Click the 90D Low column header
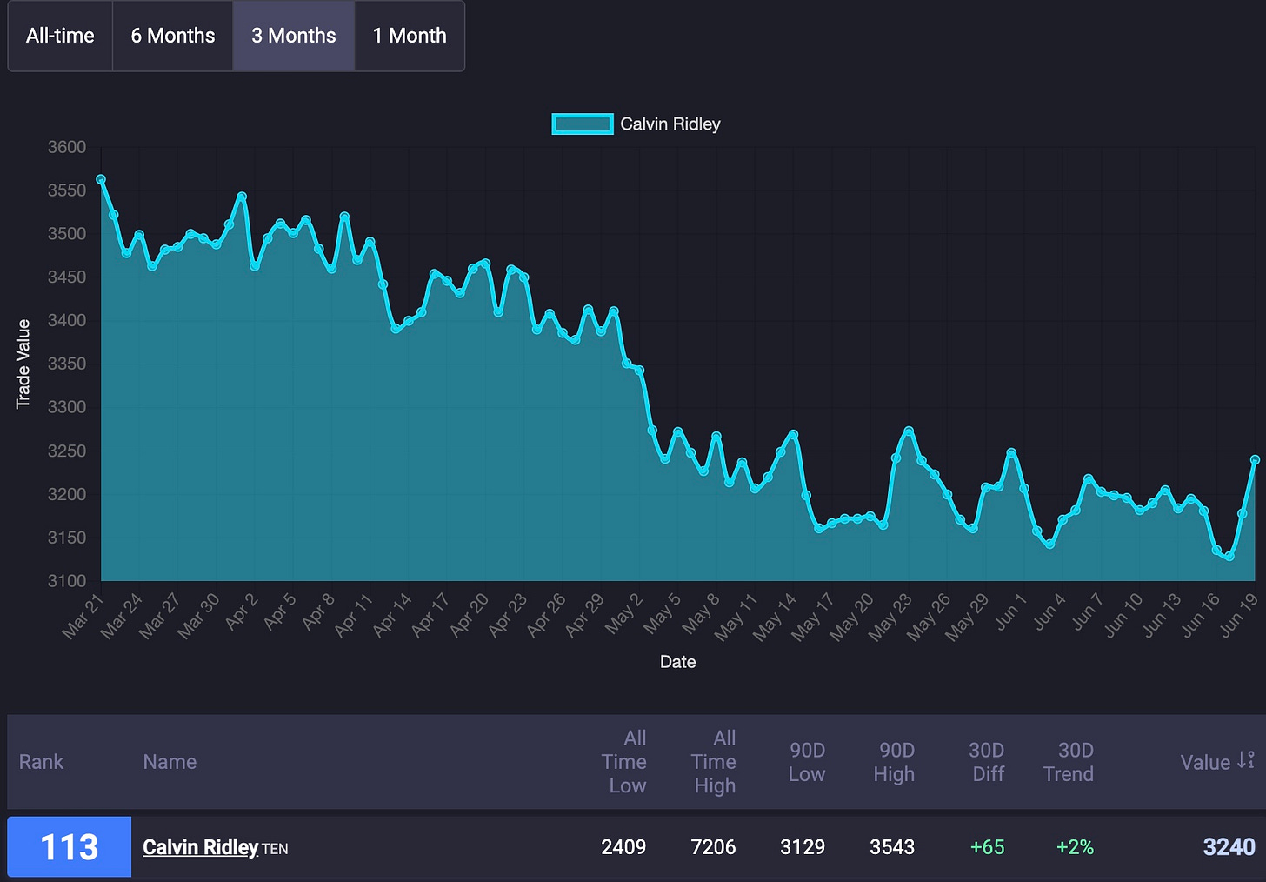Image resolution: width=1266 pixels, height=882 pixels. 807,762
